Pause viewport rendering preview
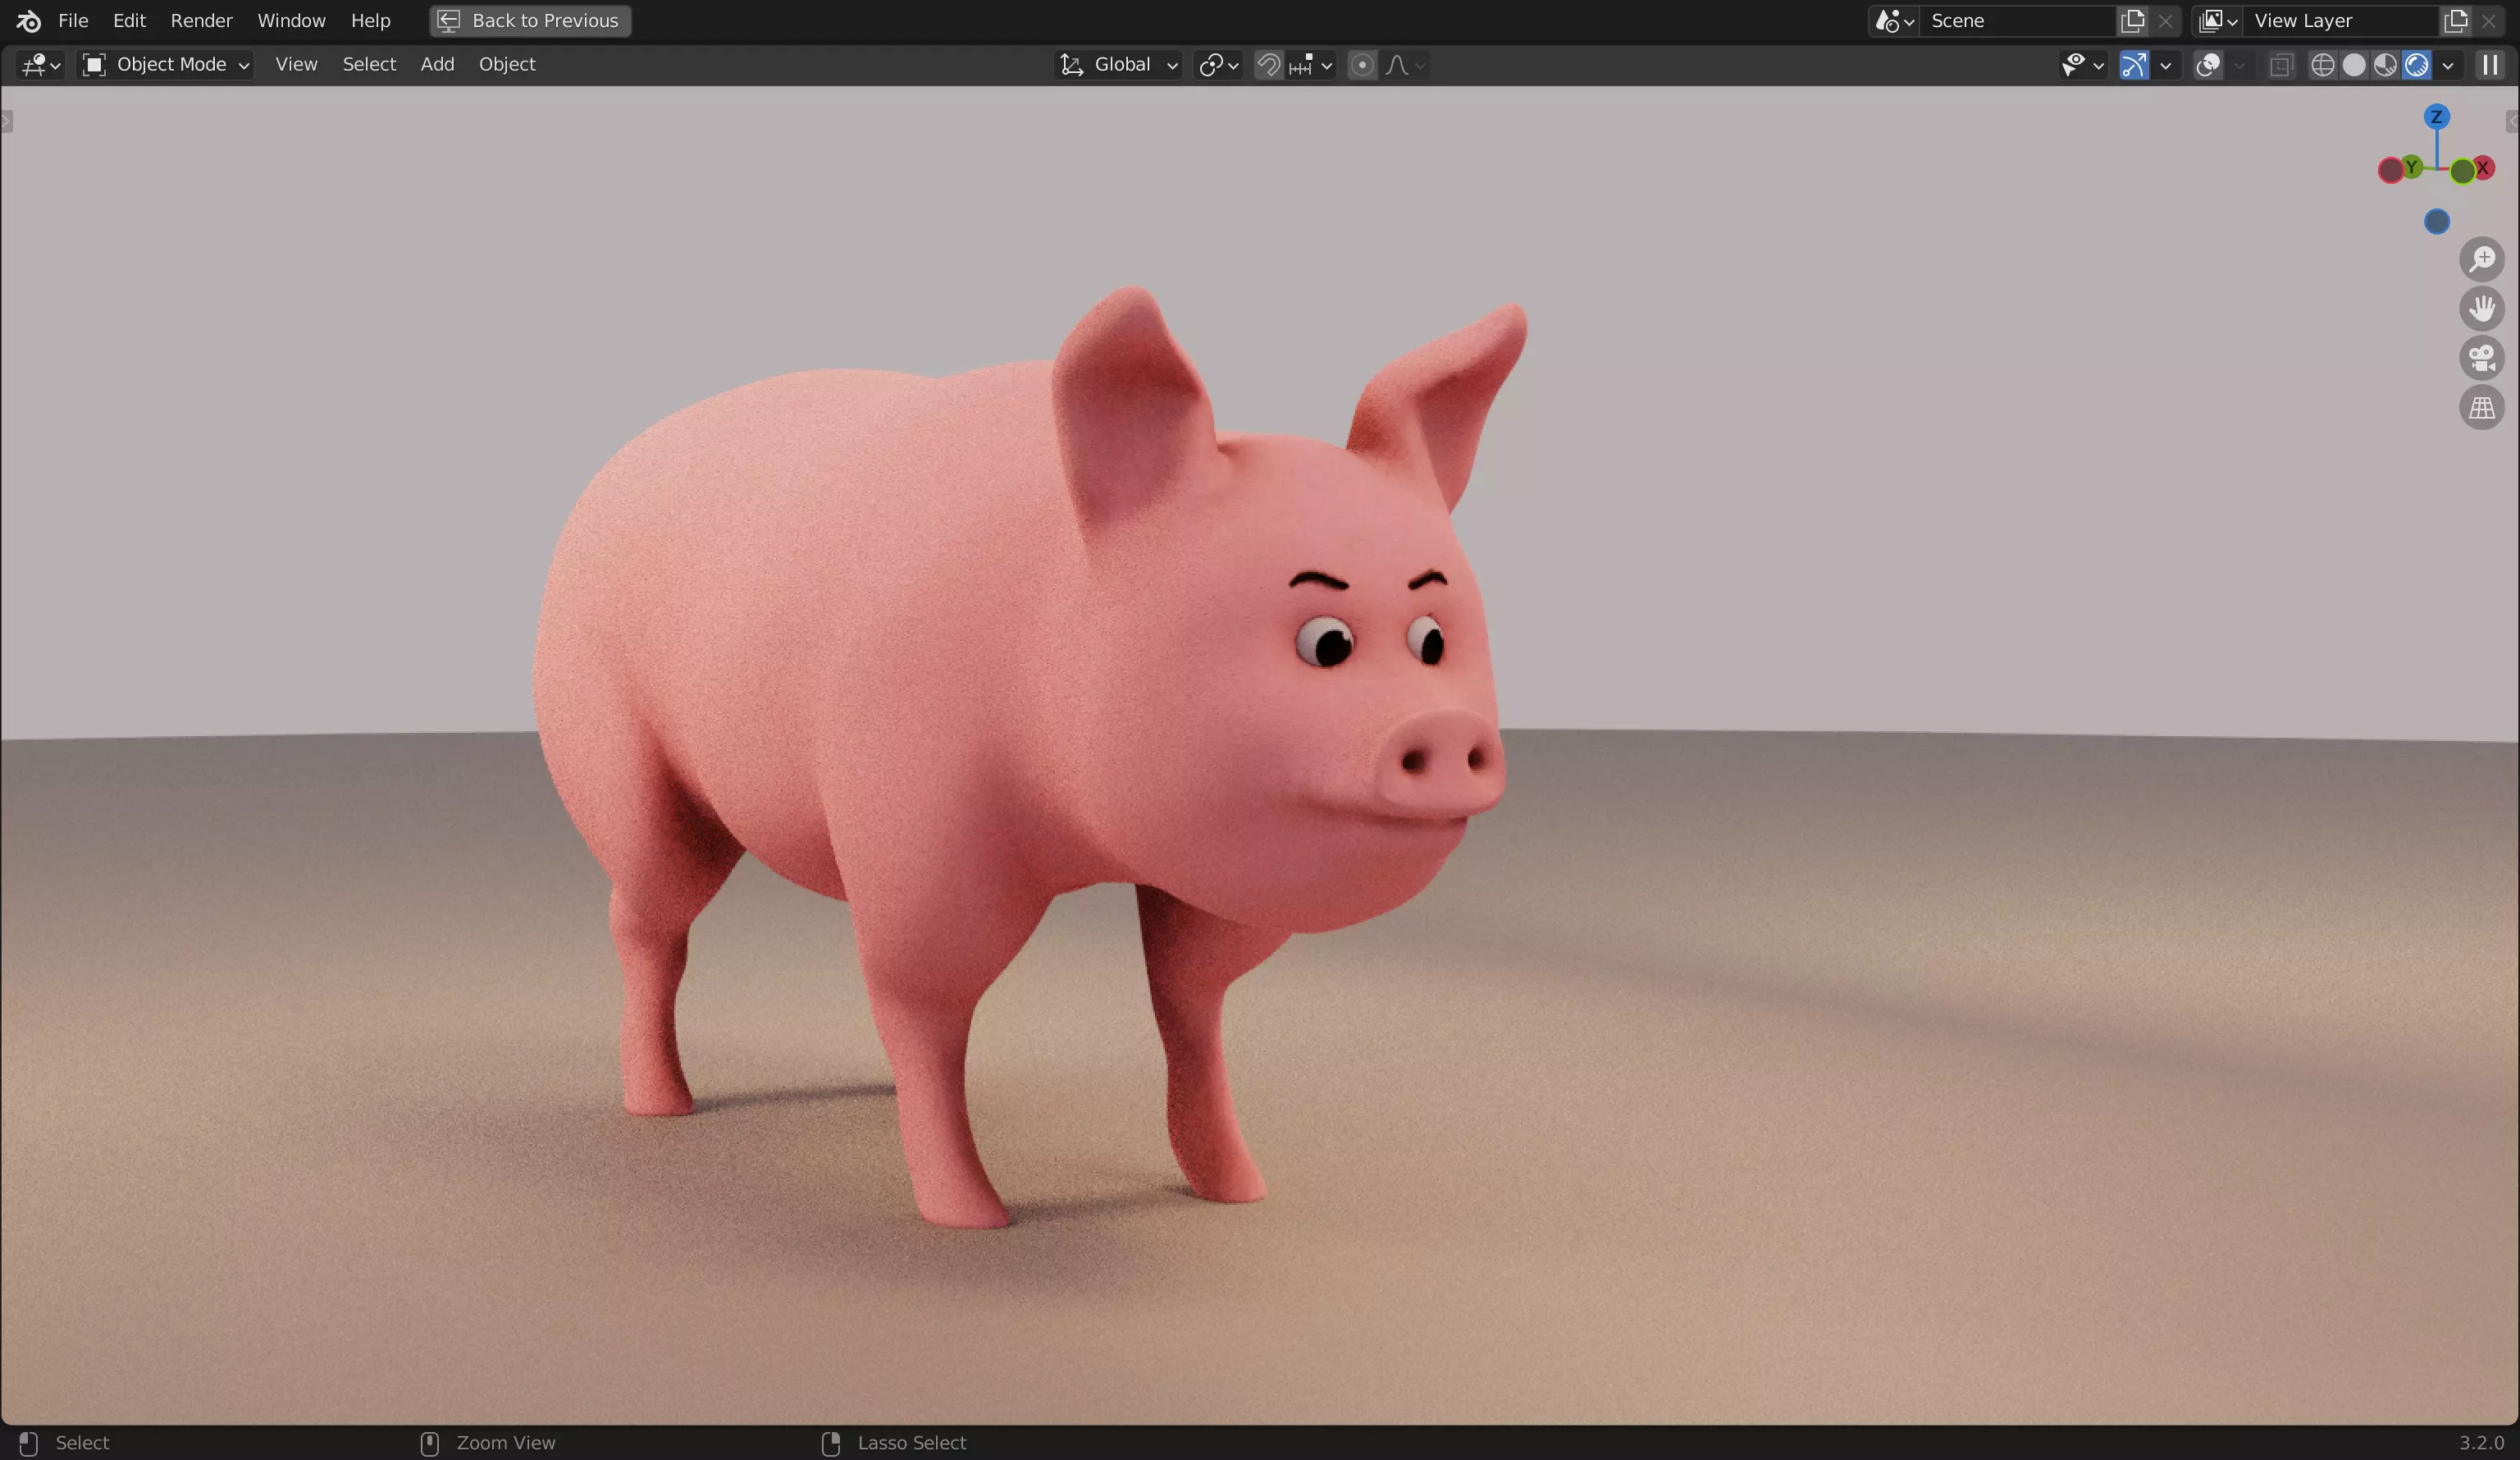The height and width of the screenshot is (1460, 2520). [x=2490, y=65]
